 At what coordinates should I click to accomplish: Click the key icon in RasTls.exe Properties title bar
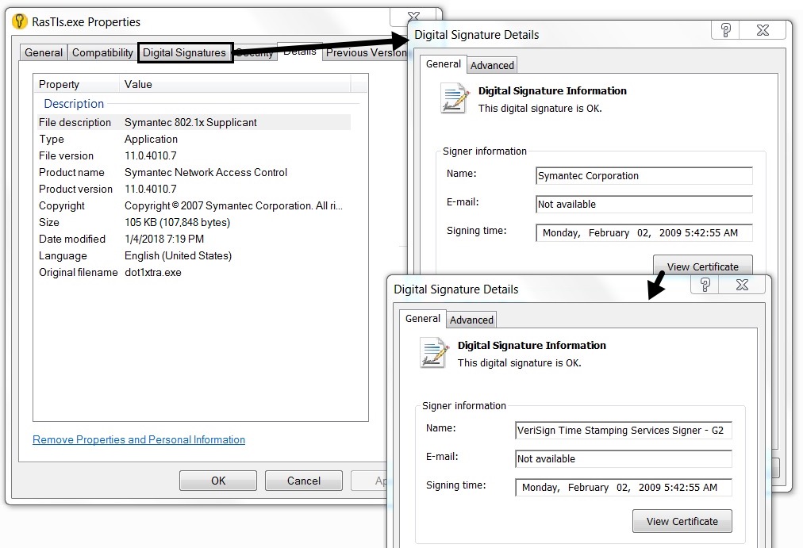pos(20,21)
